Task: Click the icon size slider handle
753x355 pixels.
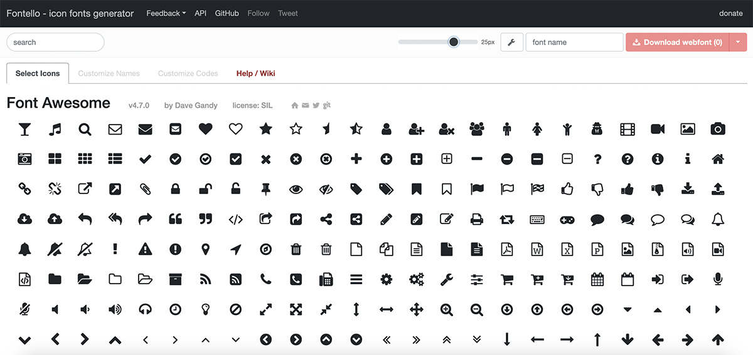Action: point(454,42)
